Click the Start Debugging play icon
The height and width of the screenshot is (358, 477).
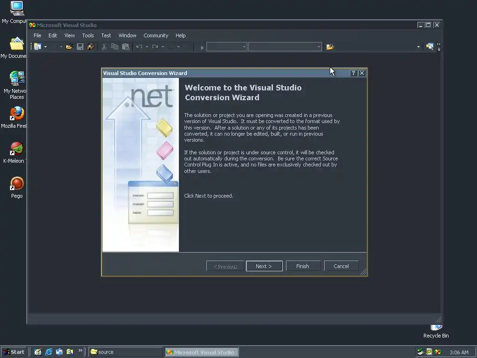[x=202, y=47]
